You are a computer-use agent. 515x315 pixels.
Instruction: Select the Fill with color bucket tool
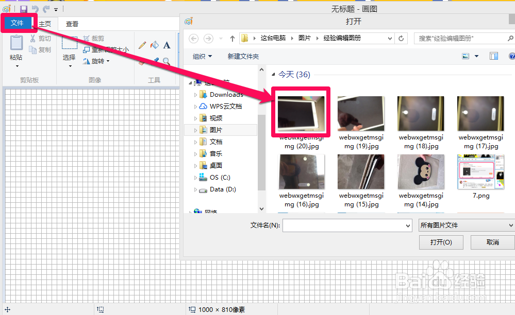[154, 45]
